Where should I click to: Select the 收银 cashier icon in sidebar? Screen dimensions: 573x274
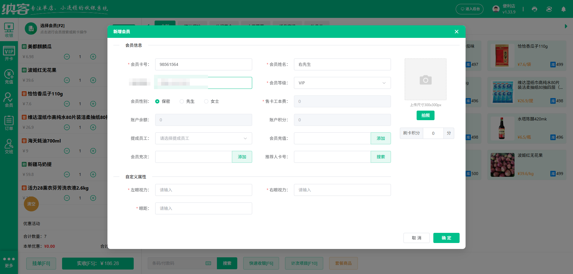pyautogui.click(x=9, y=30)
